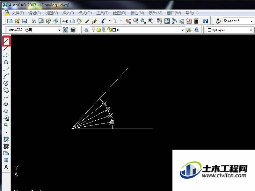Toggle layer 0 lock icon
Viewport: 255px width, 191px height.
[110, 30]
